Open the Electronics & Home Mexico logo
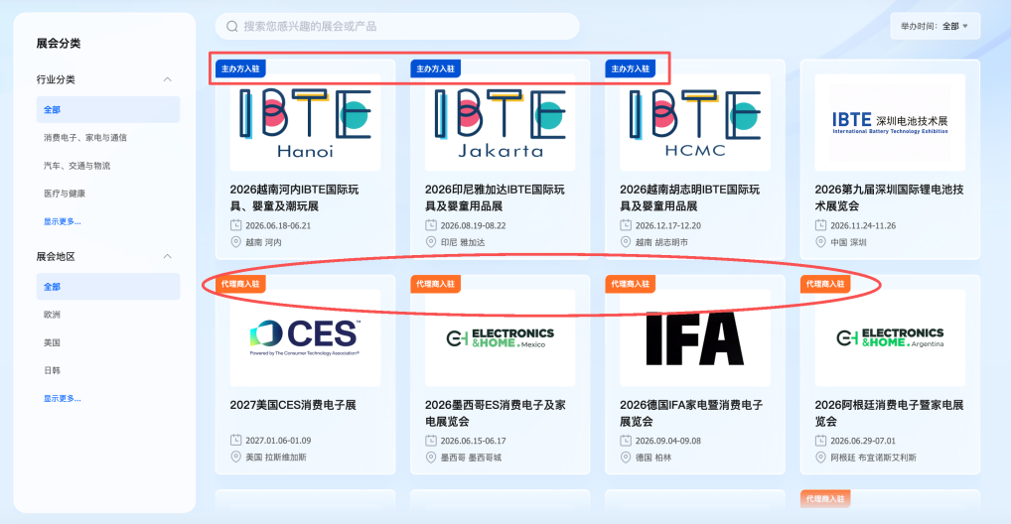The image size is (1011, 524). [x=501, y=337]
